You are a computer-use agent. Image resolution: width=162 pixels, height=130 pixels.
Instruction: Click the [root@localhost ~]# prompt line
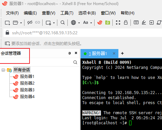(107, 123)
